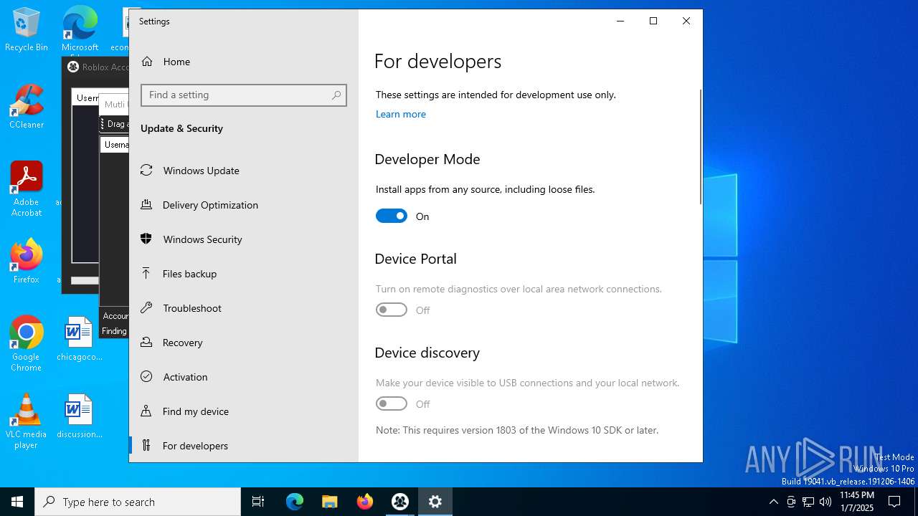Launch Edge from the taskbar
Image resolution: width=918 pixels, height=516 pixels.
[295, 502]
